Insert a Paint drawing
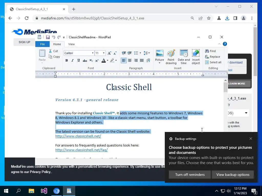This screenshot has height=196, width=262. pyautogui.click(x=171, y=57)
